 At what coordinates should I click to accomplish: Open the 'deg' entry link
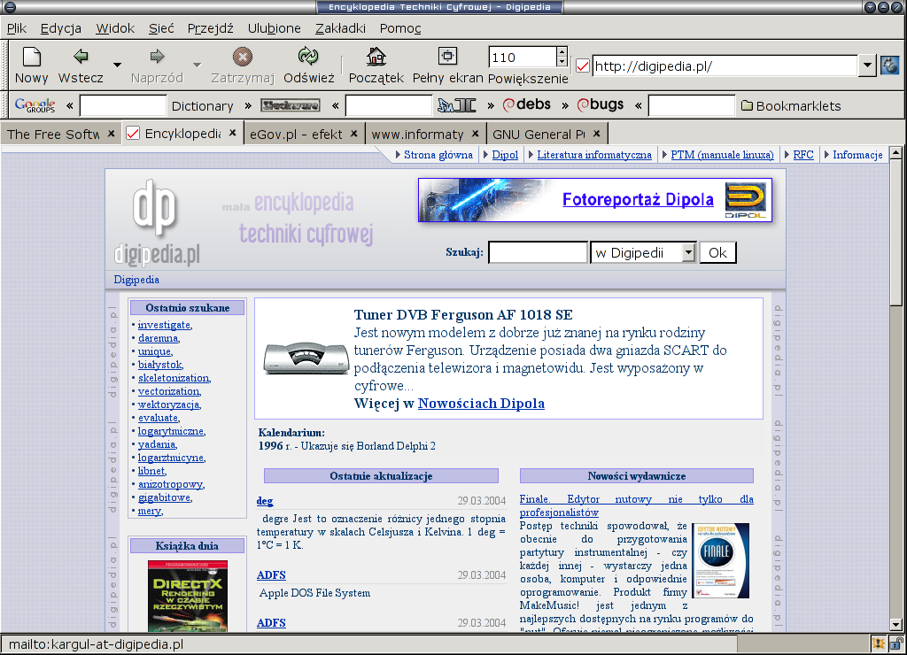[x=265, y=501]
